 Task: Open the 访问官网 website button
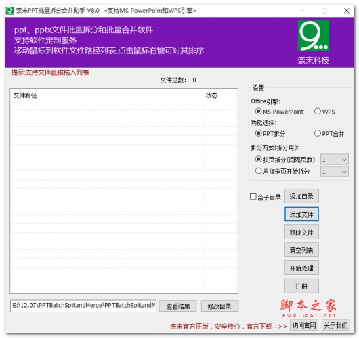tap(304, 325)
